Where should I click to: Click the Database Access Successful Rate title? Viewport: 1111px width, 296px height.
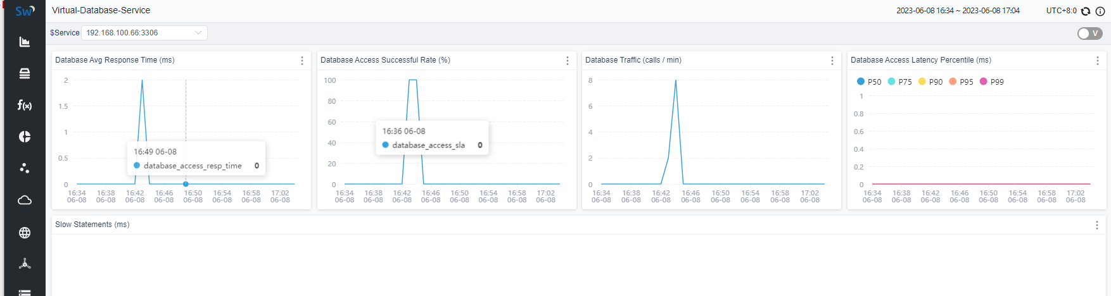click(x=385, y=60)
